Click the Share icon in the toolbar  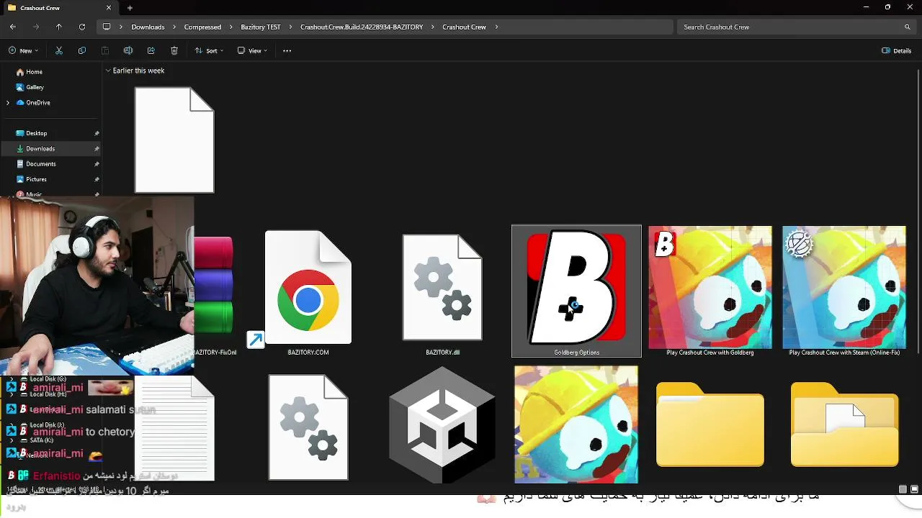click(x=151, y=50)
